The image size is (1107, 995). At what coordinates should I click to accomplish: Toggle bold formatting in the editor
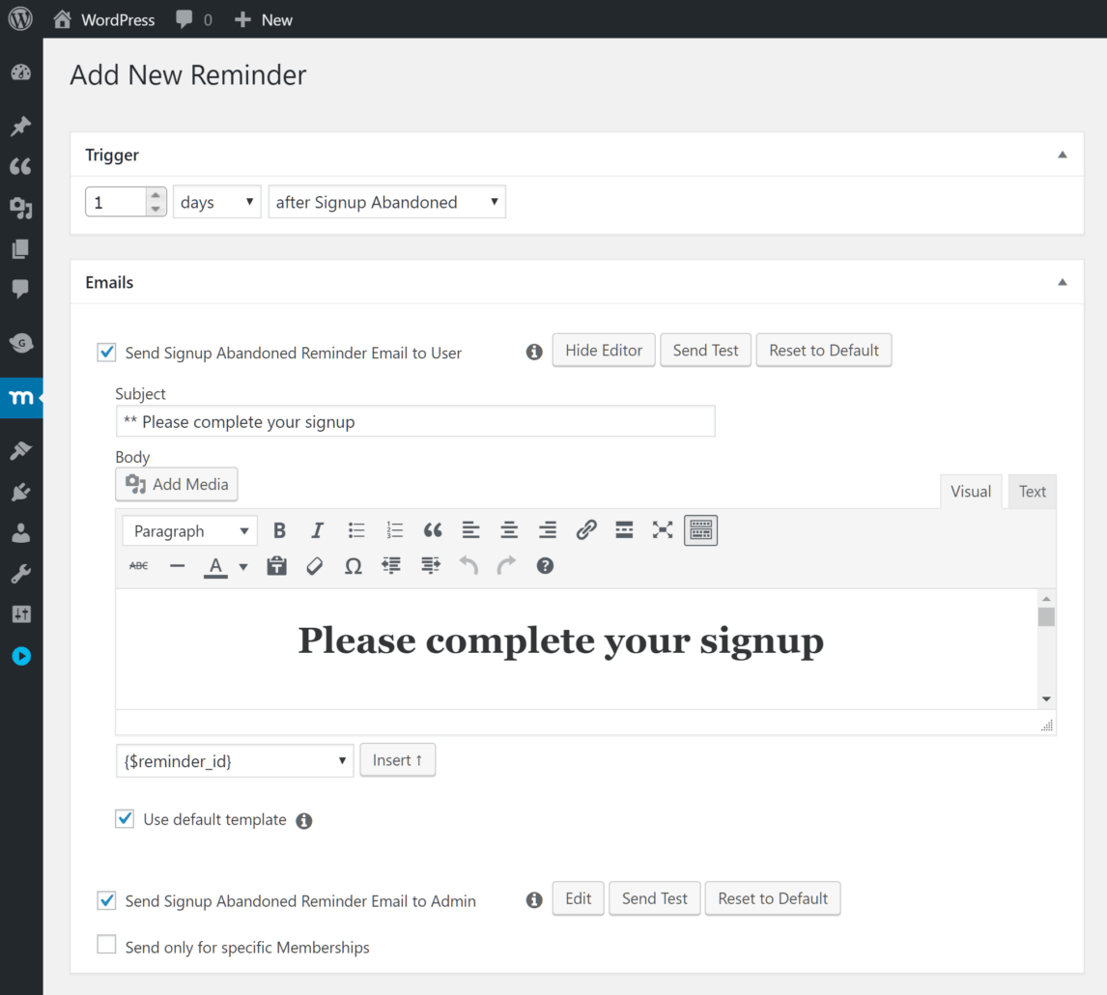click(279, 529)
